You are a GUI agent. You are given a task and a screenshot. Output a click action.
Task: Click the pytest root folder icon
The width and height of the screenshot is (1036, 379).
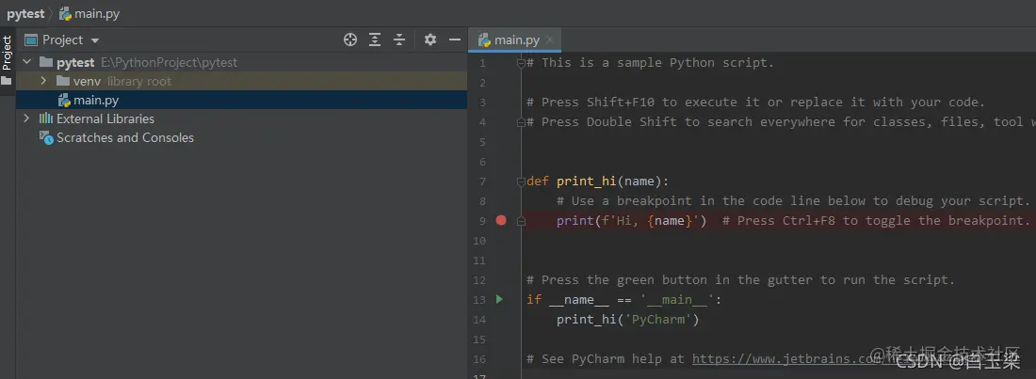pos(45,62)
